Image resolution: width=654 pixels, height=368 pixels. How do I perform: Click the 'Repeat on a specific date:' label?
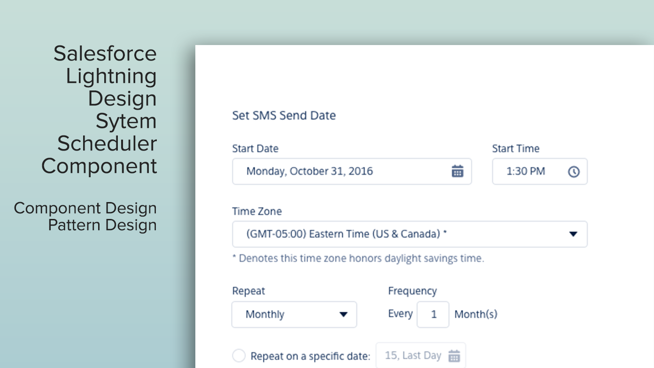pos(310,356)
